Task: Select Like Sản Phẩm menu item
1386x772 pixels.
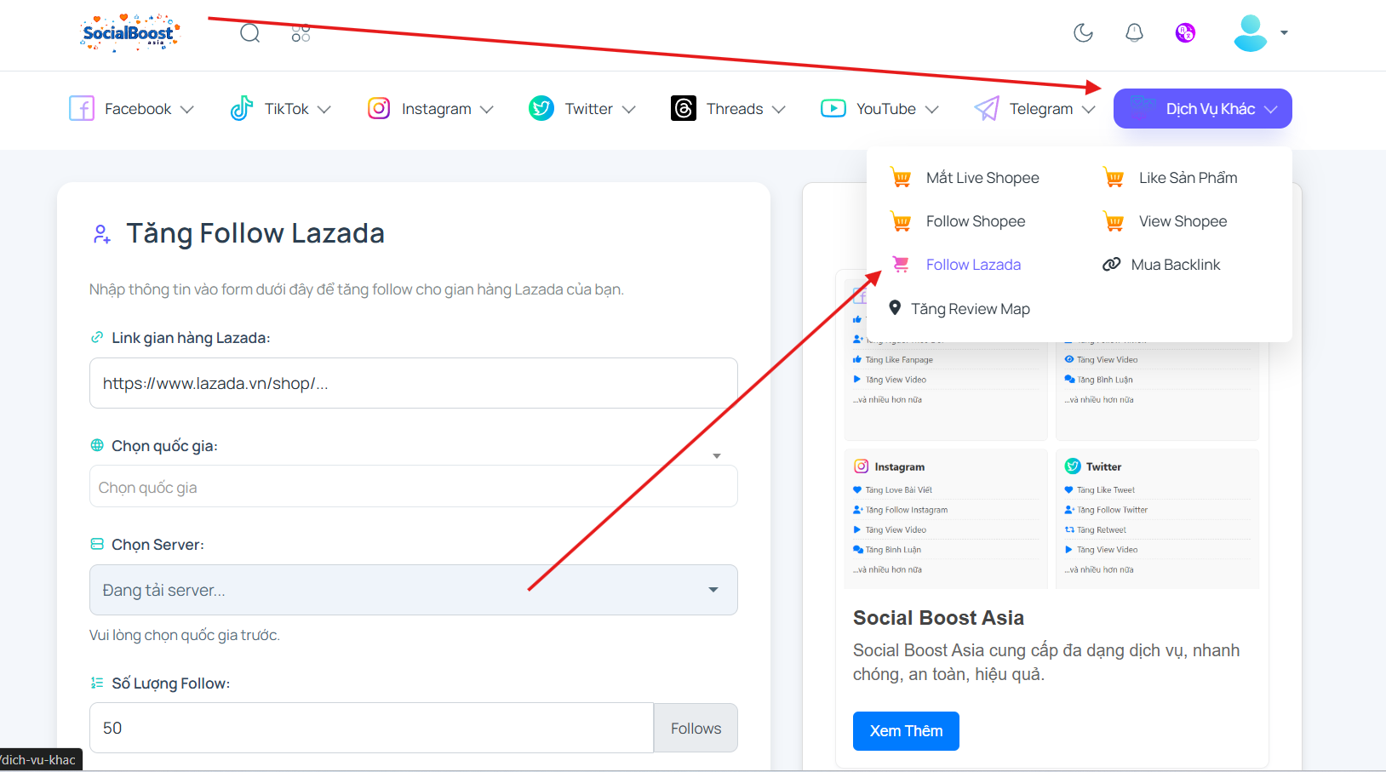Action: coord(1188,178)
